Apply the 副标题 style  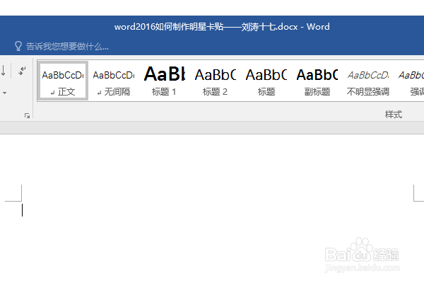[317, 81]
